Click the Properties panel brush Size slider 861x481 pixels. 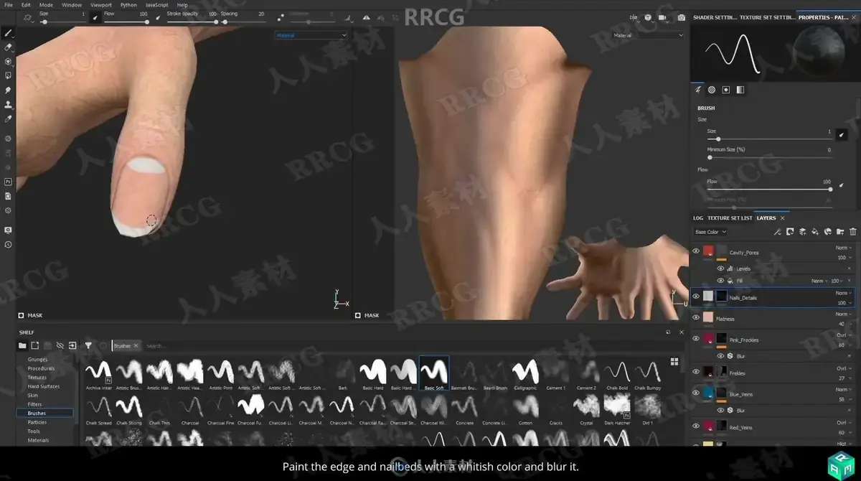pos(768,139)
